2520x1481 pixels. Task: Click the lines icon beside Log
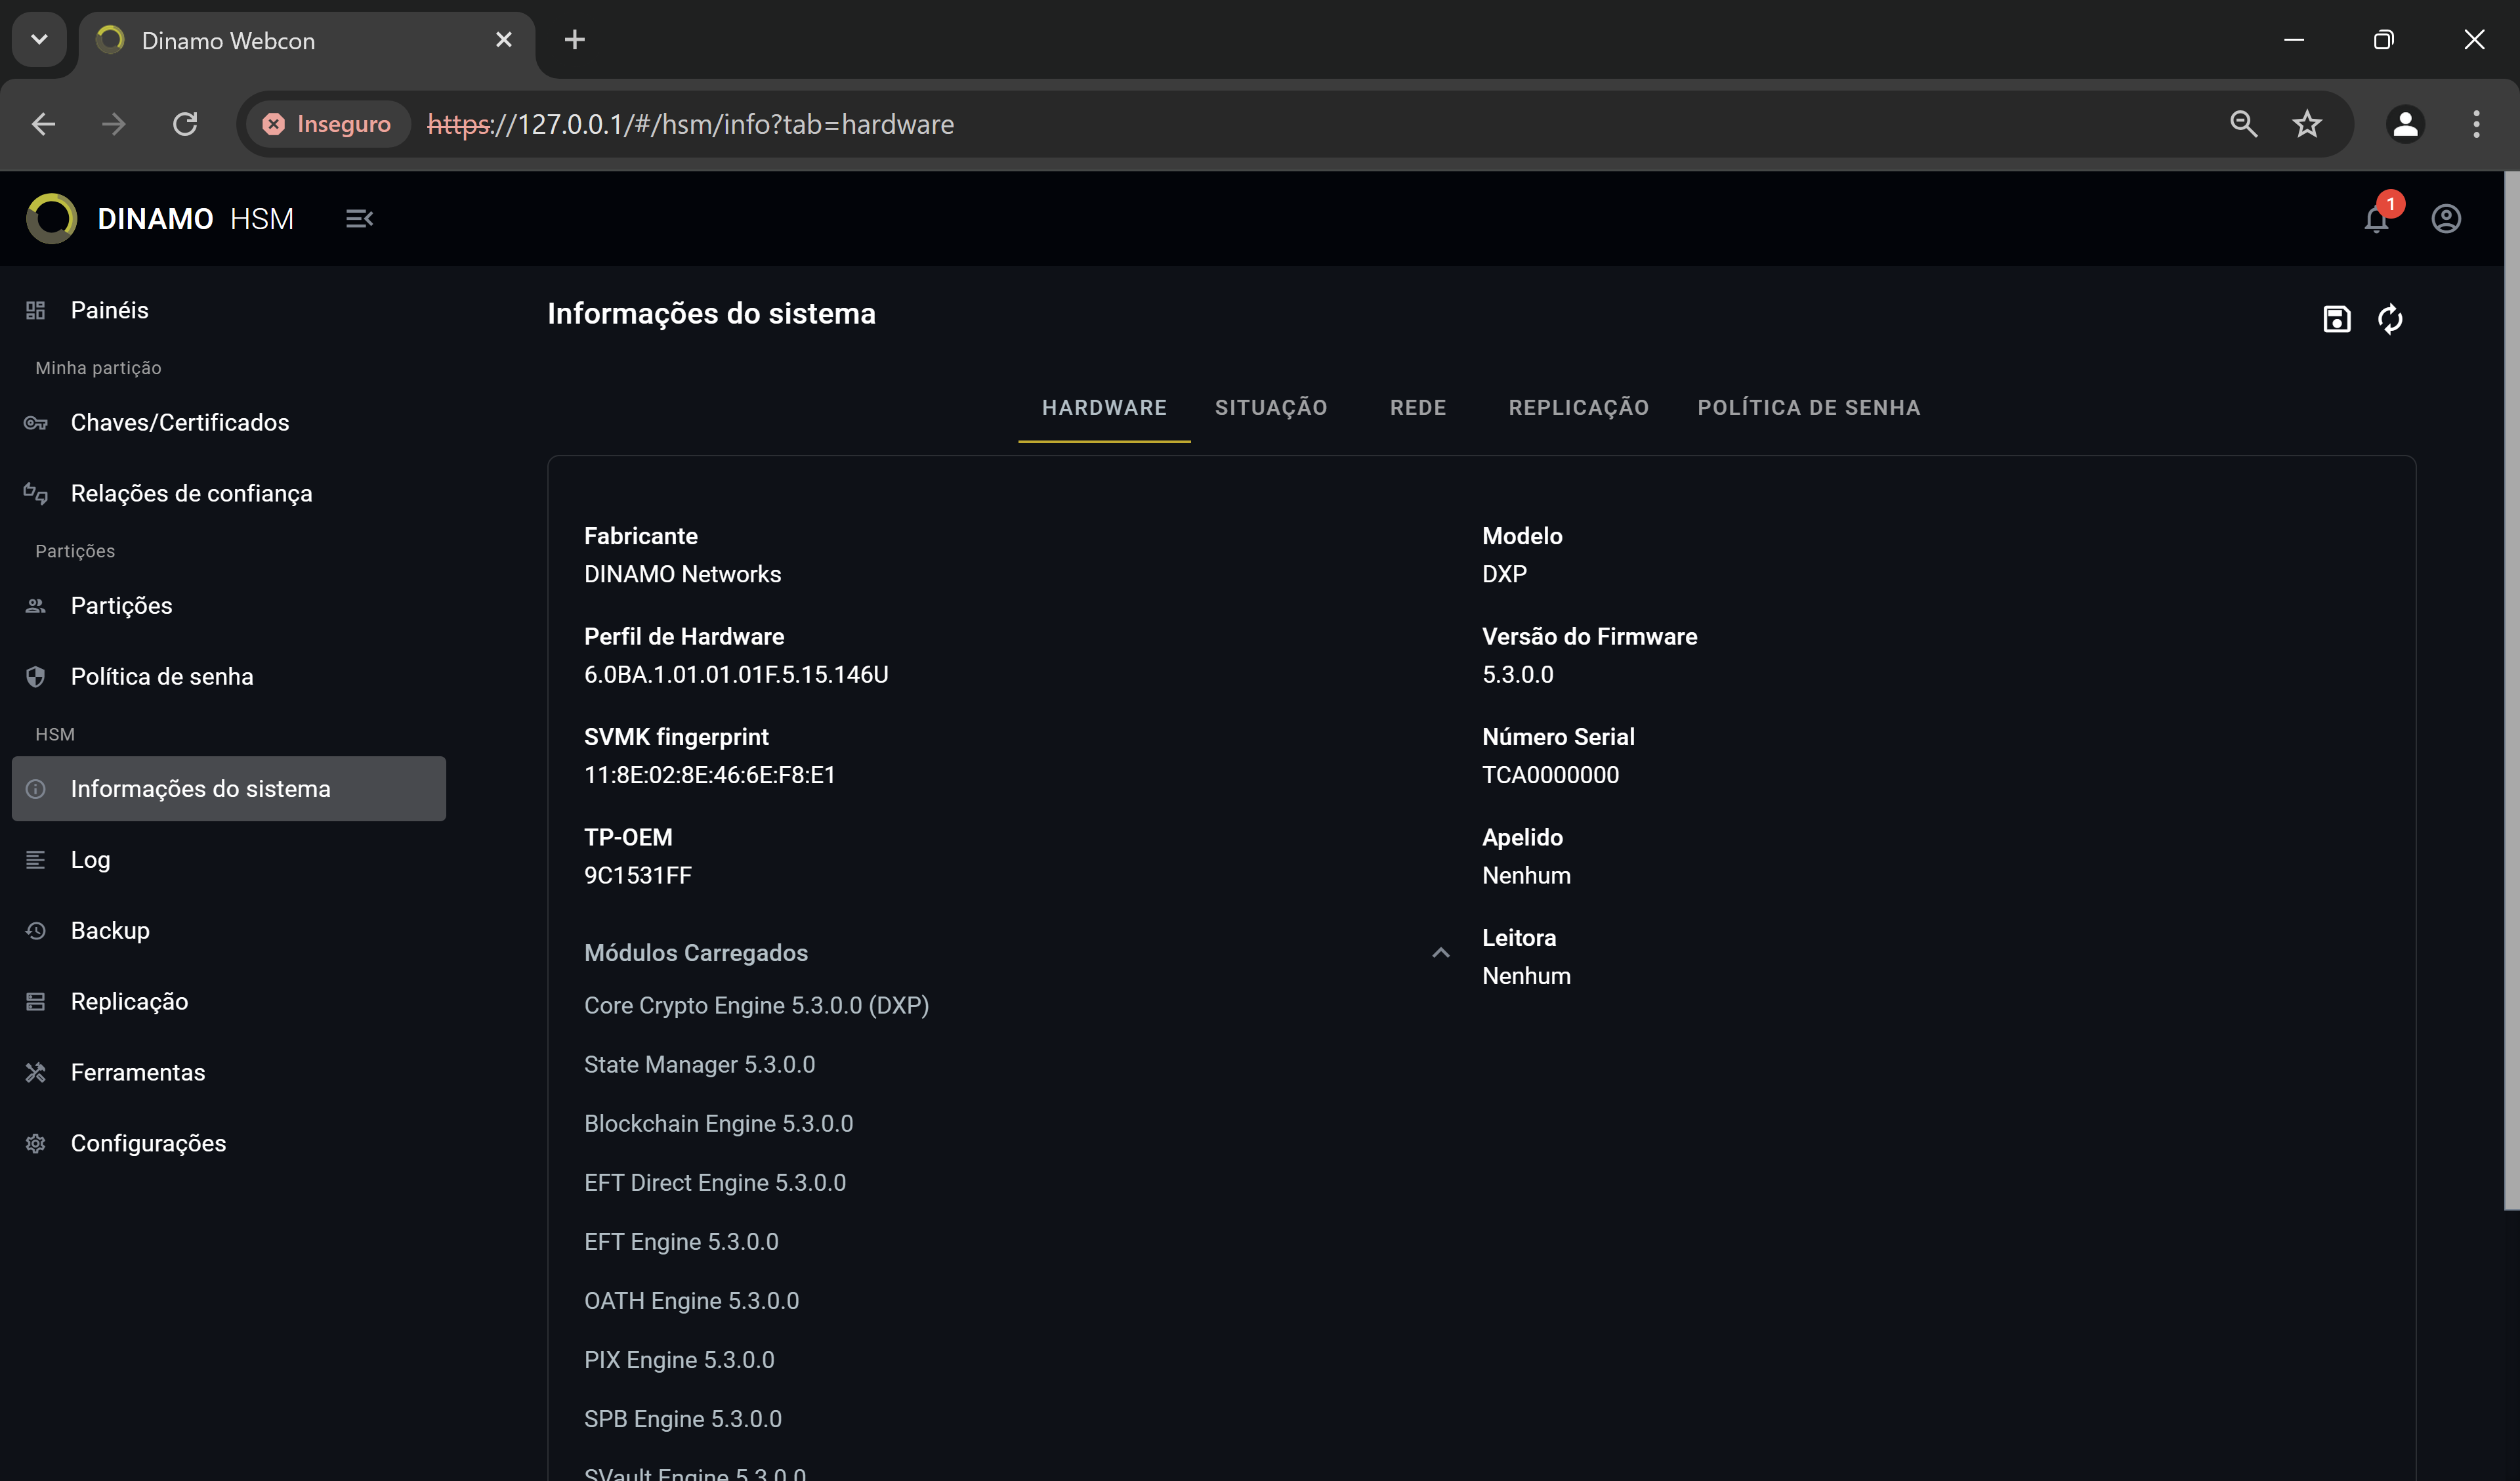tap(36, 859)
